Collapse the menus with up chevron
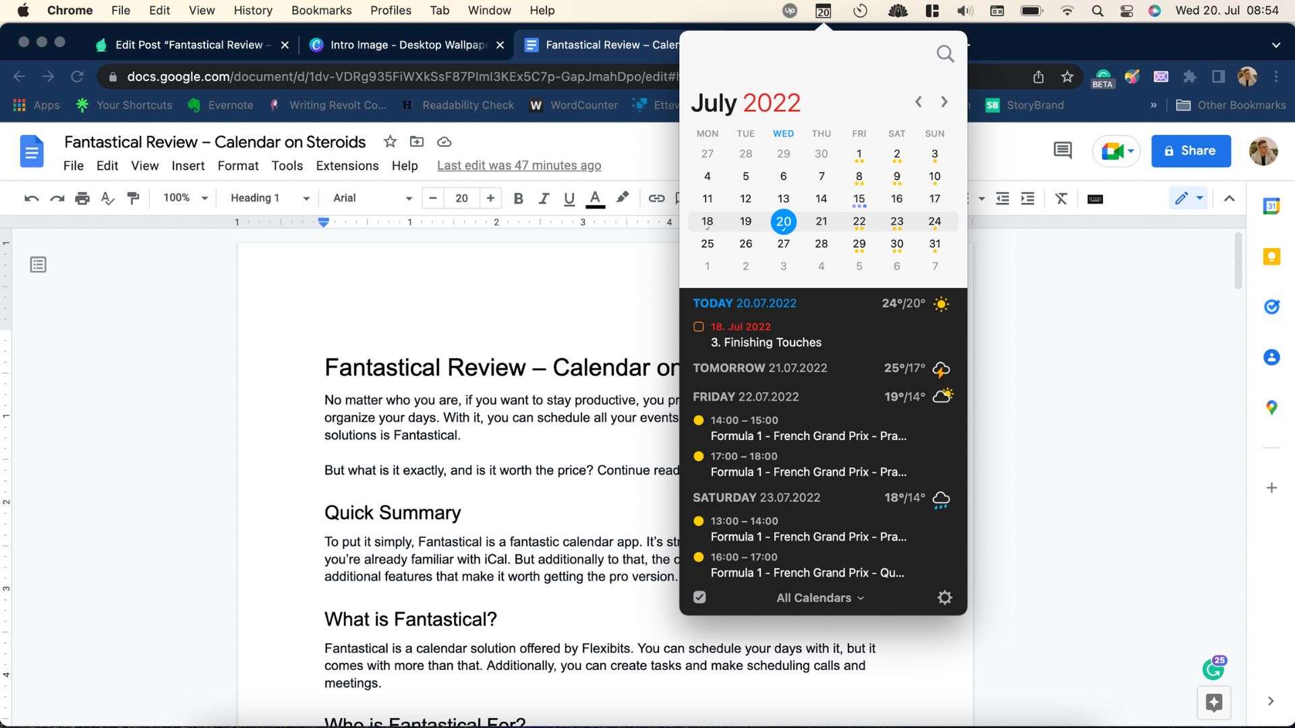 [1229, 198]
